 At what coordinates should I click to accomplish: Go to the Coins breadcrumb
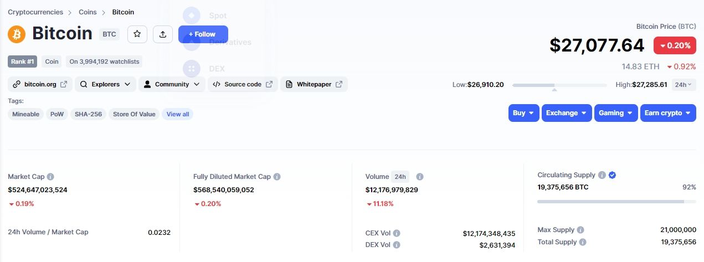pyautogui.click(x=88, y=12)
